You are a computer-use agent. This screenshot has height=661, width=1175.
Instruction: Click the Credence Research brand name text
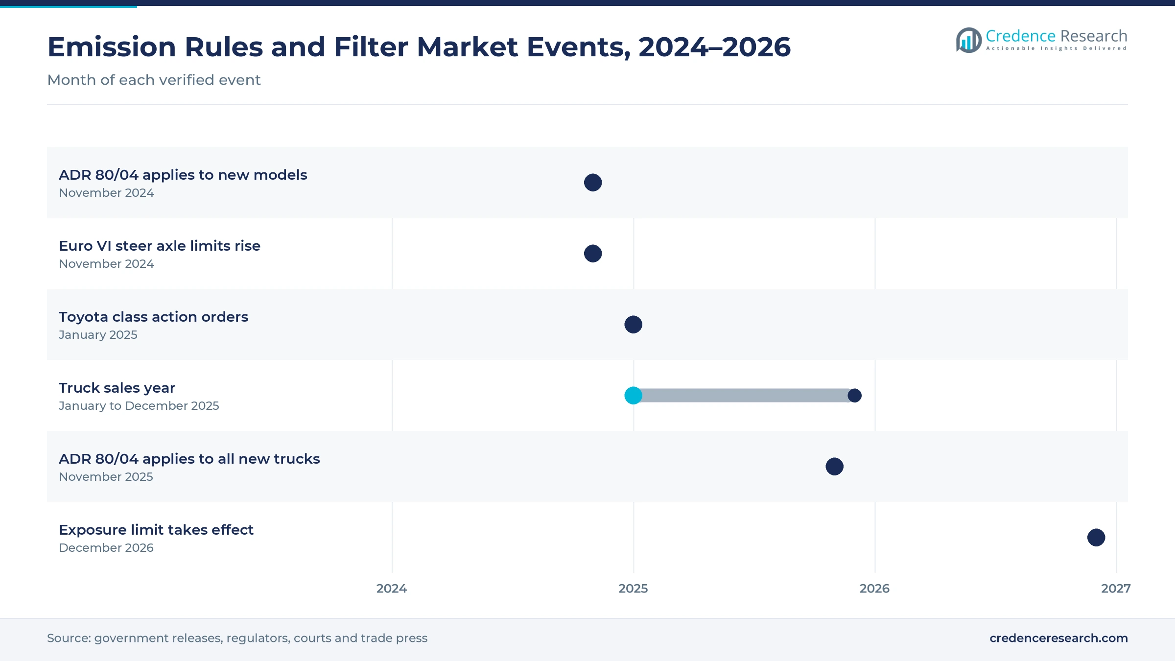click(1057, 36)
